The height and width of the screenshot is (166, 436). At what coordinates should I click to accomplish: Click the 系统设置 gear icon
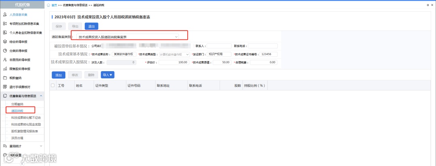click(x=5, y=155)
